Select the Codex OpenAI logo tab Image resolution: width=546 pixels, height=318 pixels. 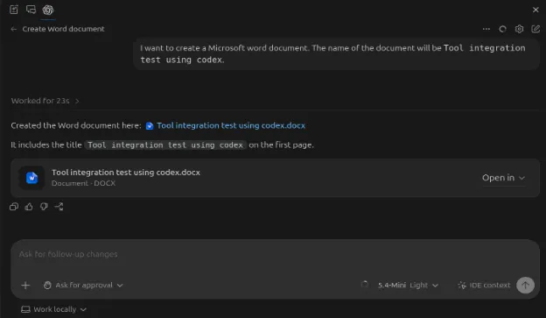(x=48, y=10)
